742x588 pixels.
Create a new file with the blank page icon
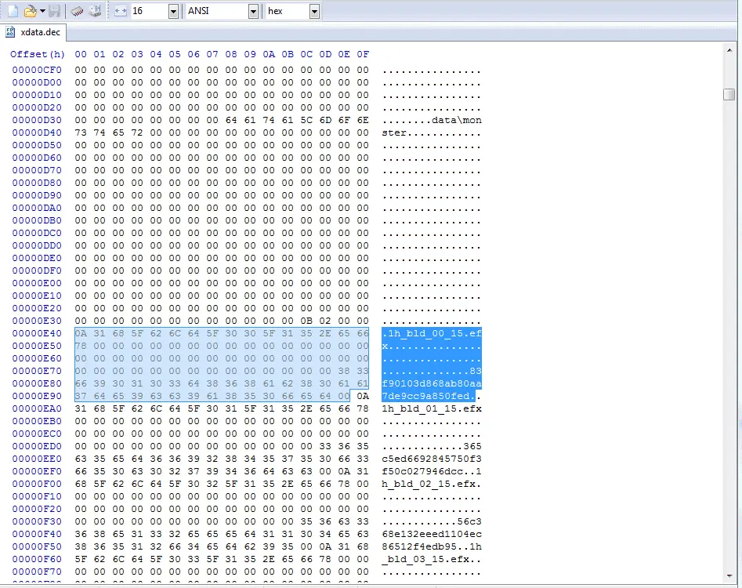click(x=13, y=10)
